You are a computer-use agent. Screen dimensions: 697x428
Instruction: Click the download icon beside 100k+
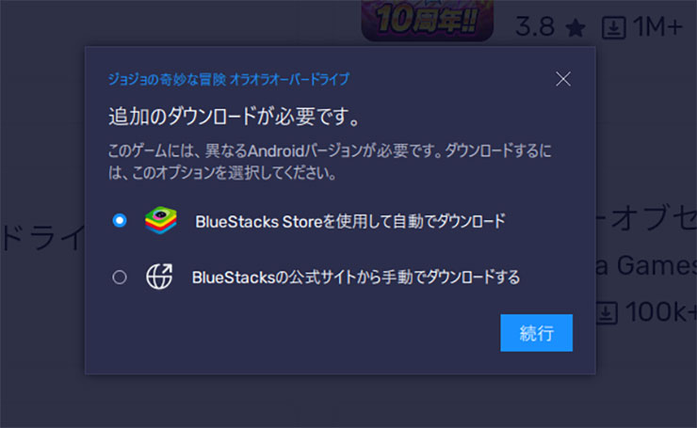coord(607,312)
